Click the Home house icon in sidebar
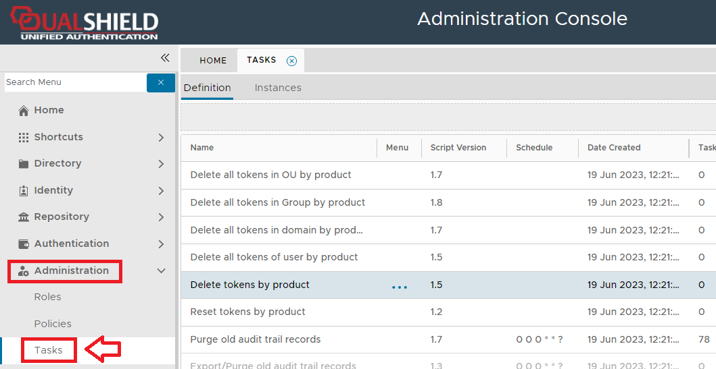 (x=24, y=111)
